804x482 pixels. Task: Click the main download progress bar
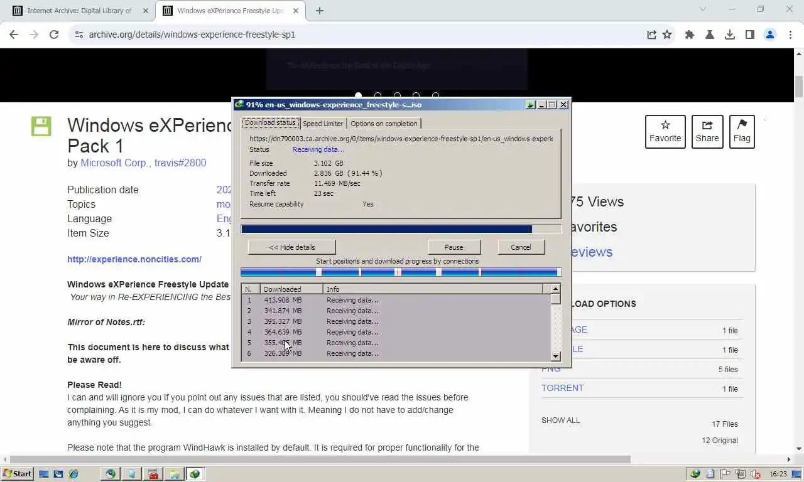(x=401, y=230)
